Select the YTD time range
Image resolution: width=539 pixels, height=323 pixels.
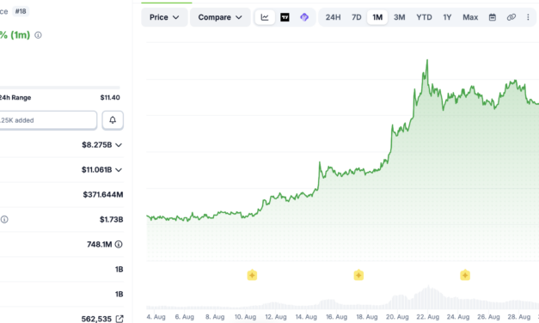[x=424, y=17]
